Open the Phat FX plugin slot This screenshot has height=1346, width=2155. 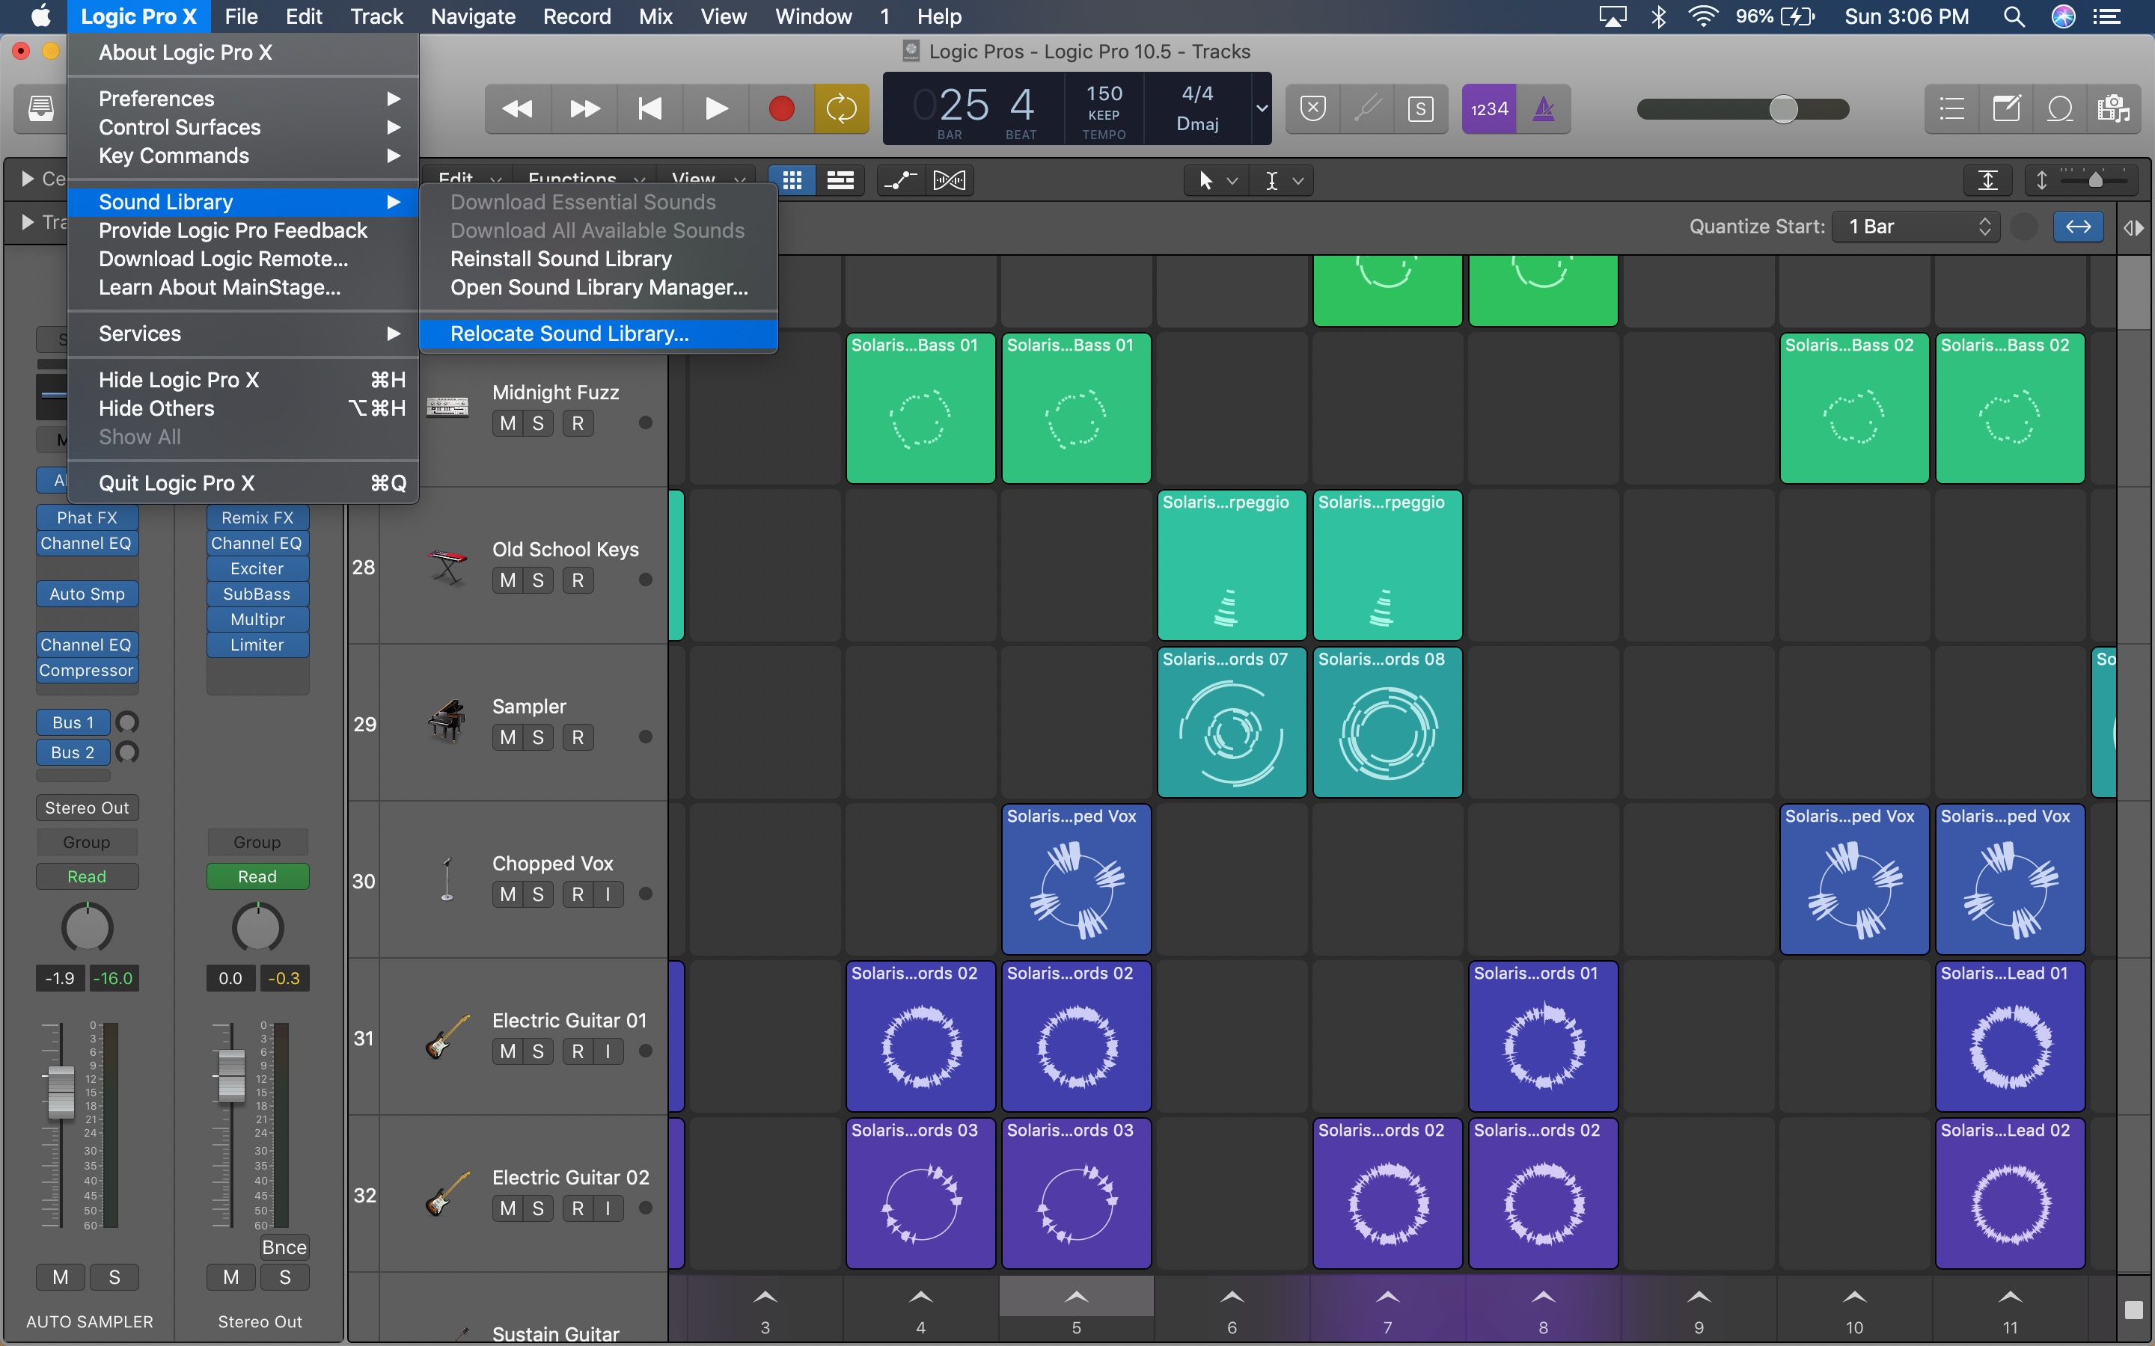tap(86, 517)
